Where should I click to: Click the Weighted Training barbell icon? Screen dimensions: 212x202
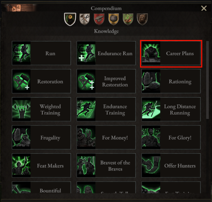click(21, 110)
